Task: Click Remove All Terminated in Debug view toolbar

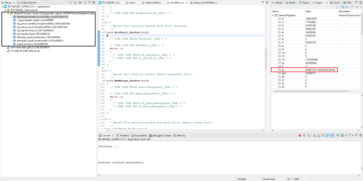Action: coord(75,2)
